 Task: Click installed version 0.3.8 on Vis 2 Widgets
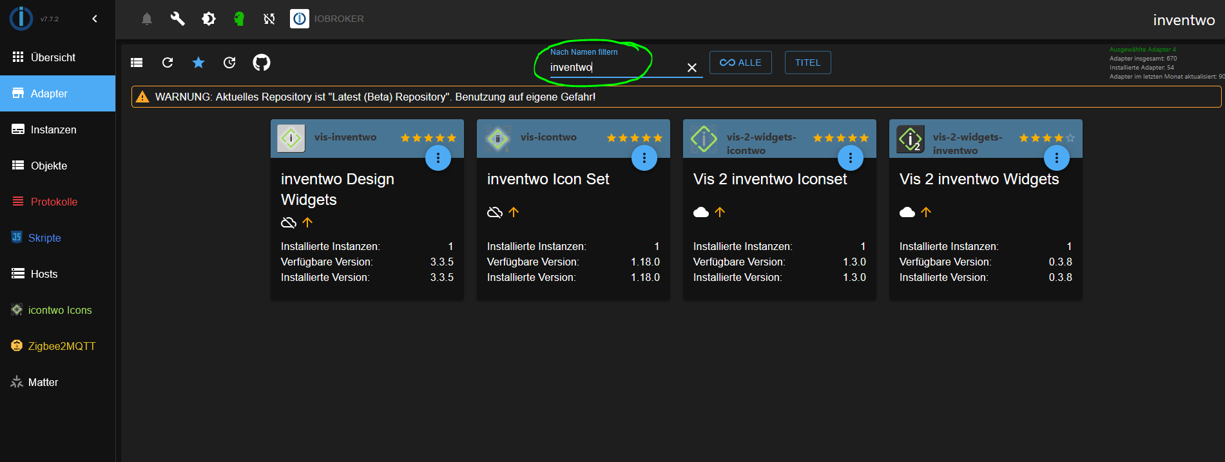pyautogui.click(x=1060, y=277)
